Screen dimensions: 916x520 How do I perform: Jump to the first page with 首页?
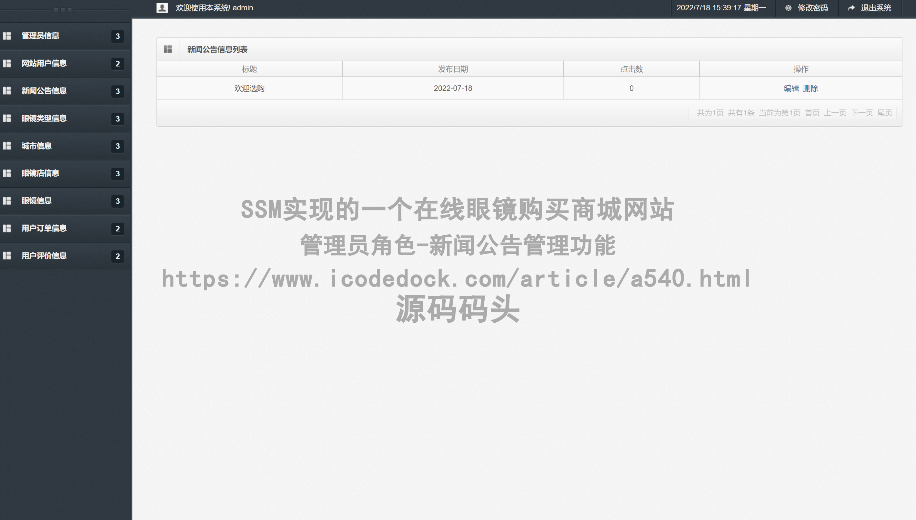812,113
